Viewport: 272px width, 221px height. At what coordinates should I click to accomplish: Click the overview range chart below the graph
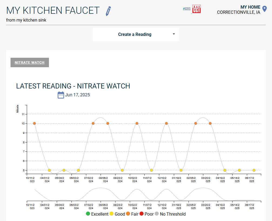click(x=143, y=194)
